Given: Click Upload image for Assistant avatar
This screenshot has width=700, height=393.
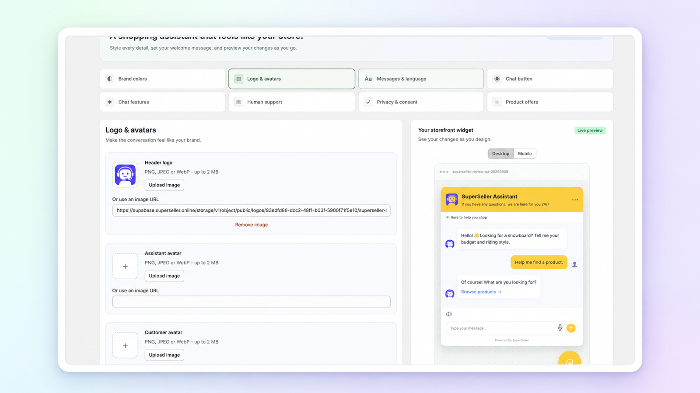Looking at the screenshot, I should pyautogui.click(x=164, y=276).
